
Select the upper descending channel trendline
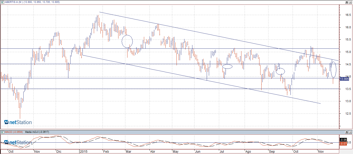click(x=219, y=36)
